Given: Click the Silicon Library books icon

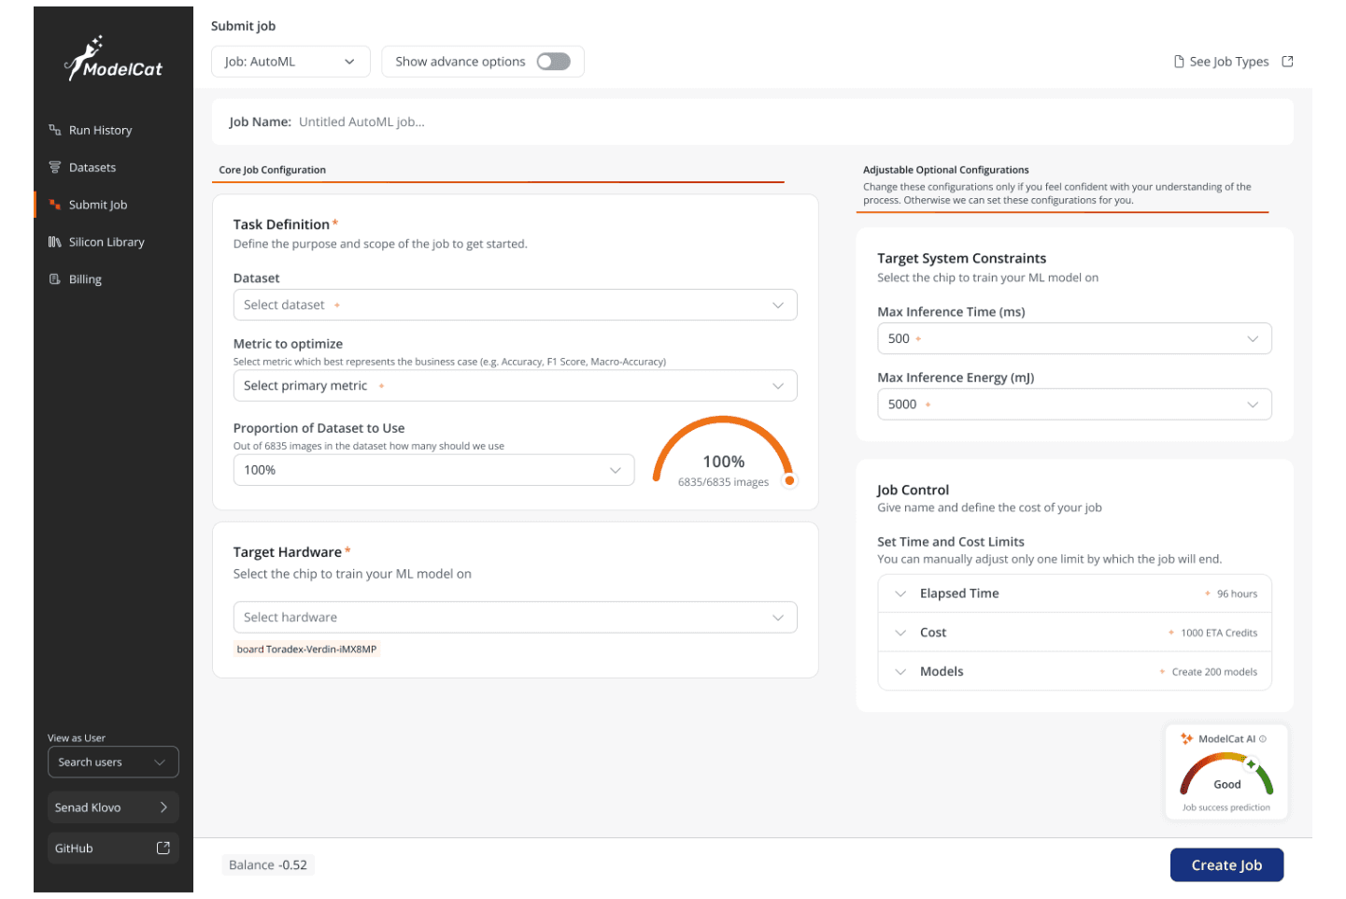Looking at the screenshot, I should click(55, 242).
